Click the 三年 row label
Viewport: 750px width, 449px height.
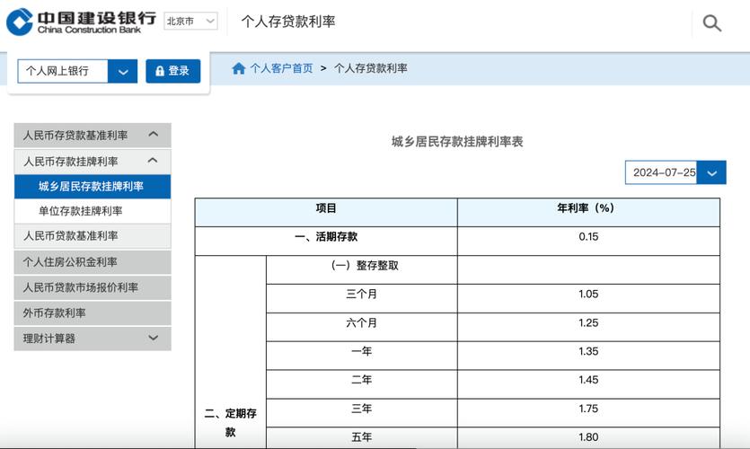[362, 409]
